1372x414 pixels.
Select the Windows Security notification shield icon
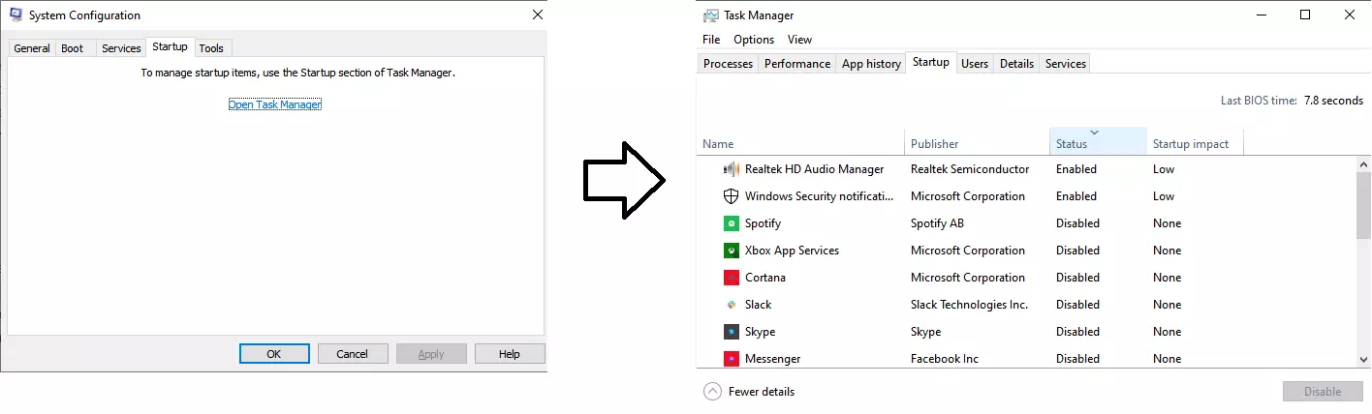tap(732, 196)
